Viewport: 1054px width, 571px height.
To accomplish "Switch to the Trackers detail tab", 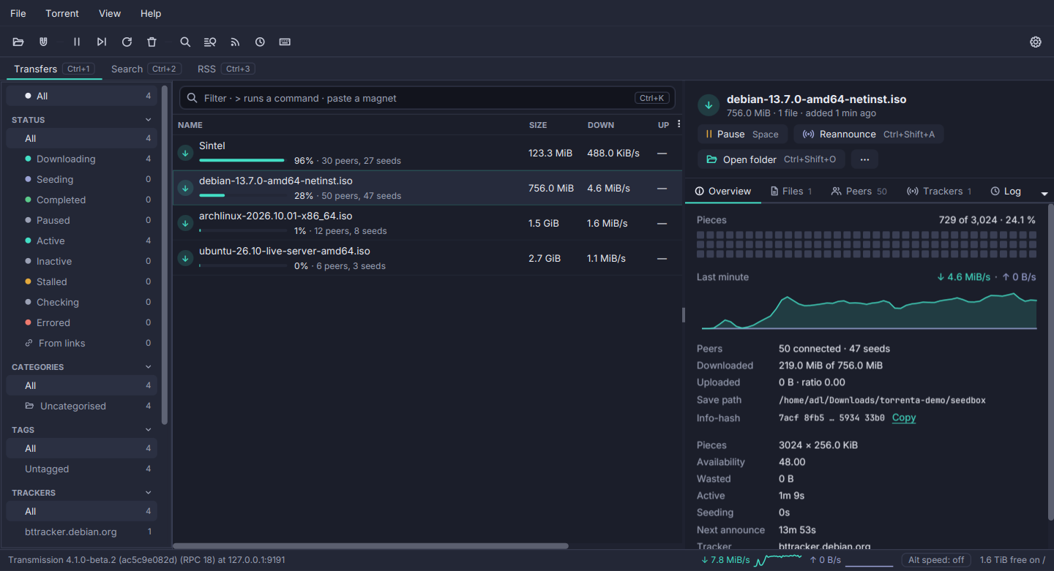I will (x=939, y=192).
